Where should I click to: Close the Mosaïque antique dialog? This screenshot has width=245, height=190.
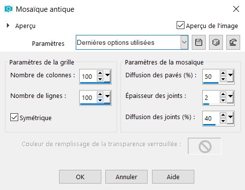236,9
